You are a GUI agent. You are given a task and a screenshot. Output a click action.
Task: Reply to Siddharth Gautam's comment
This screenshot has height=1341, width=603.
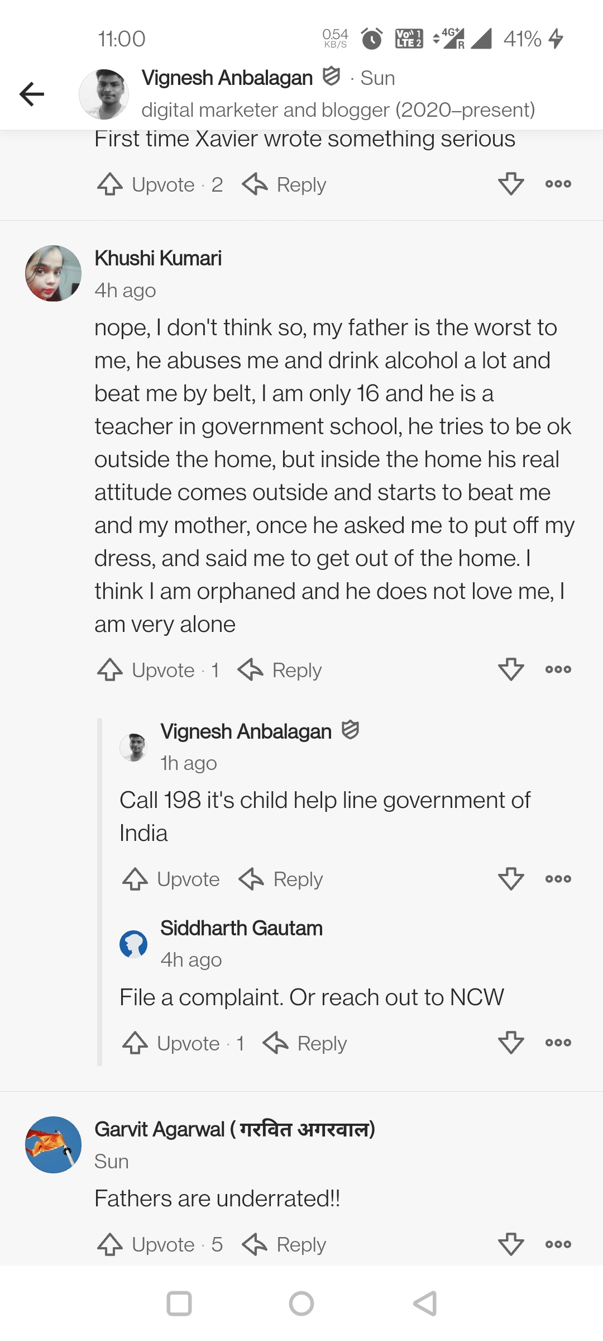pos(305,1043)
